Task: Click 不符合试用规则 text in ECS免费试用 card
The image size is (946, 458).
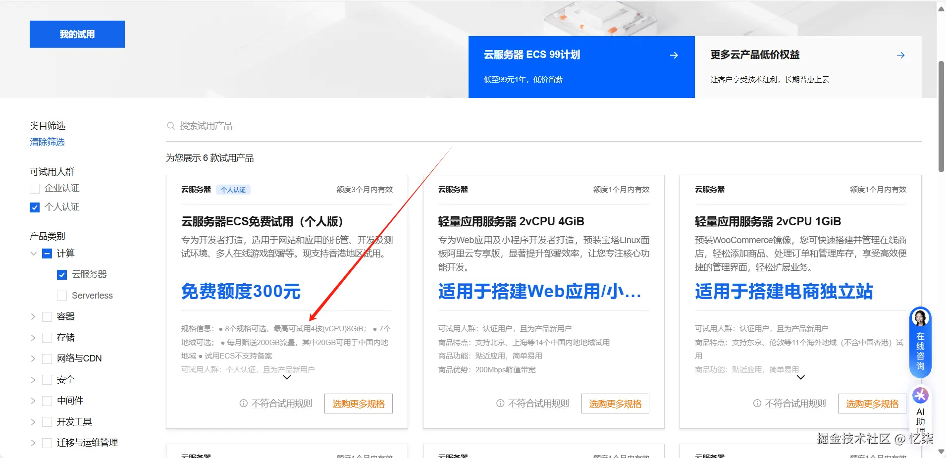Action: (x=282, y=404)
